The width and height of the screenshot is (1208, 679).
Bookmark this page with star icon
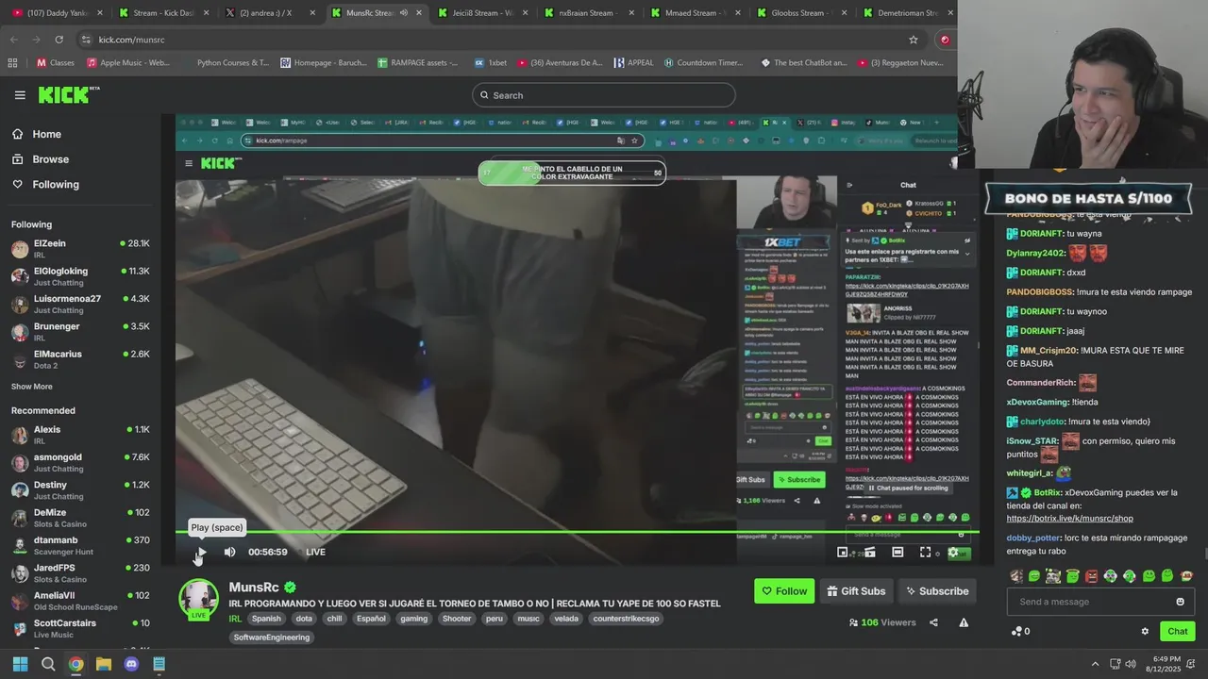coord(914,40)
